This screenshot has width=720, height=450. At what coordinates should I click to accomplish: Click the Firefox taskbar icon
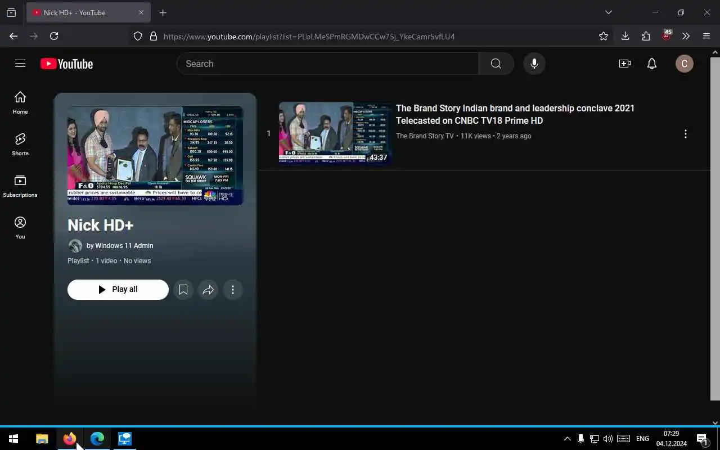pyautogui.click(x=69, y=439)
